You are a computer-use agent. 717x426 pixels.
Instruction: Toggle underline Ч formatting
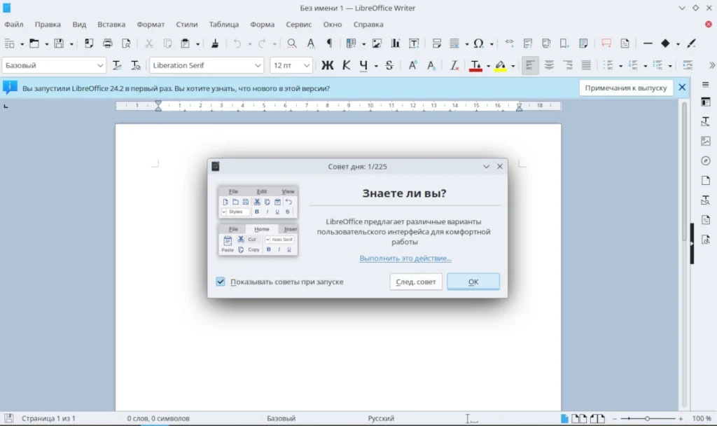click(x=363, y=65)
